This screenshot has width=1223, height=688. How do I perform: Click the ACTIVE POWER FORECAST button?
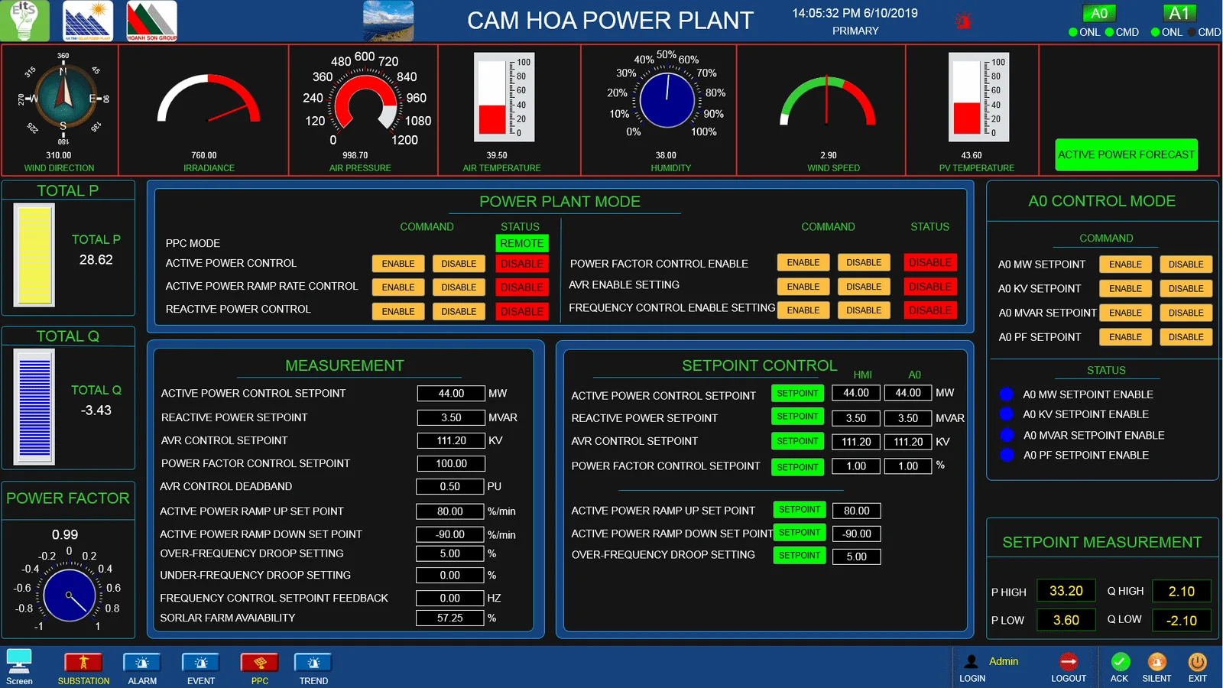pyautogui.click(x=1126, y=154)
